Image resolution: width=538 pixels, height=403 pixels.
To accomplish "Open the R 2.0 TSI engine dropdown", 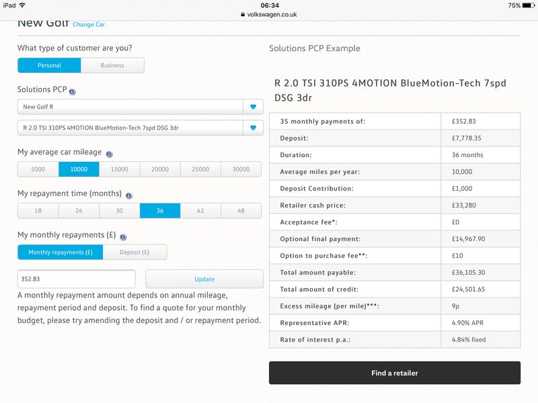I will coord(141,128).
